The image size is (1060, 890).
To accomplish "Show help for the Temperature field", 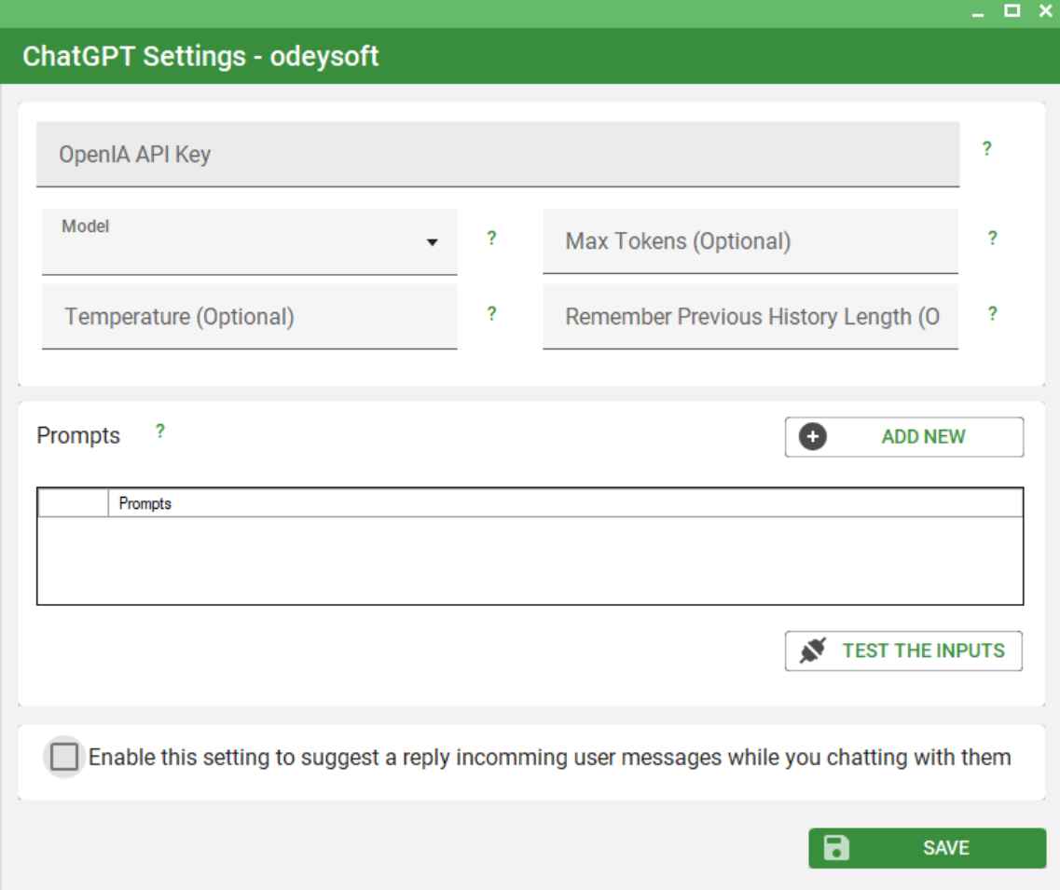I will click(x=490, y=314).
